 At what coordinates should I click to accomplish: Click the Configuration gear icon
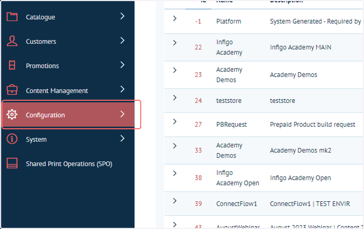(x=12, y=115)
